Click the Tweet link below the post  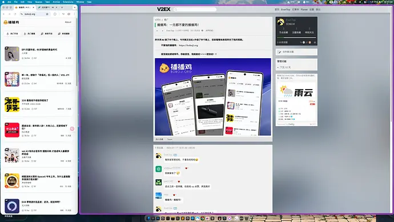[x=170, y=139]
